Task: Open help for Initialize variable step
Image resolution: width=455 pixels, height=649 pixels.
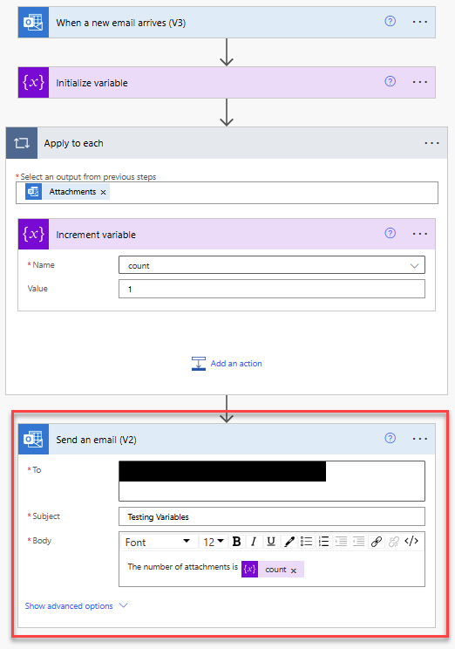Action: 390,81
